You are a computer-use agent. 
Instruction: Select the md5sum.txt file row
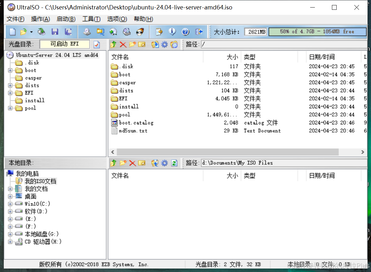[238, 131]
